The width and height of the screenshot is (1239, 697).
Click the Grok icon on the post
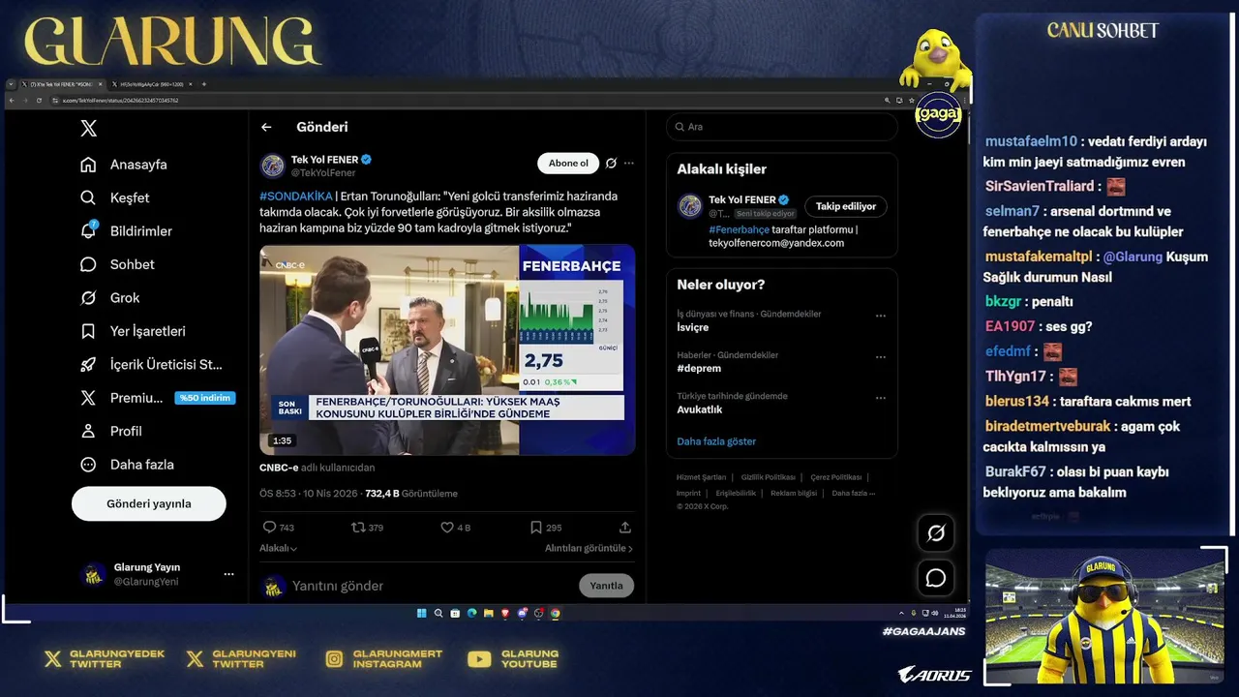pos(611,164)
